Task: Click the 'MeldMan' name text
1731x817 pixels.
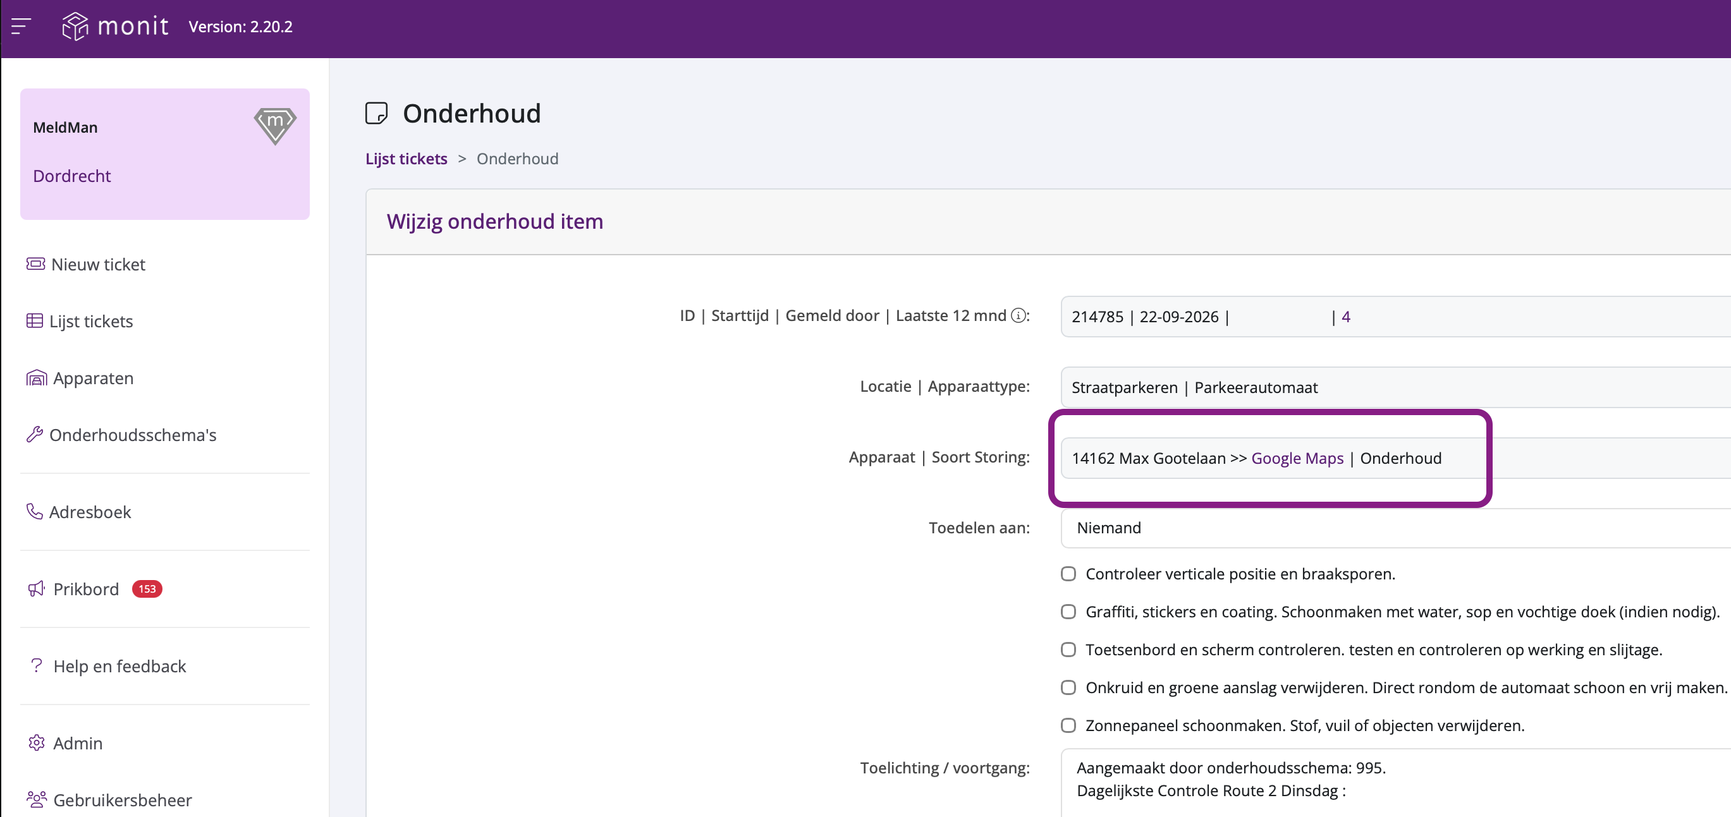Action: click(x=65, y=127)
